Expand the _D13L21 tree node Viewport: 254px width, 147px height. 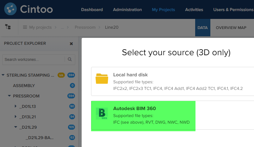[15, 116]
